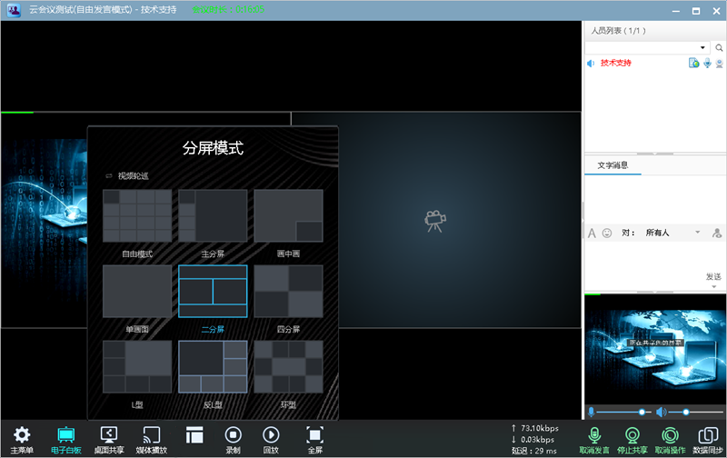Viewport: 727px width, 458px height.
Task: Click the 电子白板 whiteboard icon
Action: click(x=66, y=437)
